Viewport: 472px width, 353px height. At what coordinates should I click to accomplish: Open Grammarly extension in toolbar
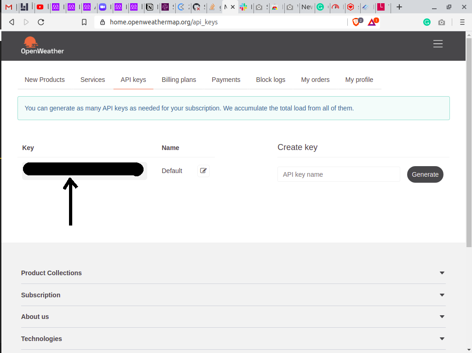coord(427,22)
